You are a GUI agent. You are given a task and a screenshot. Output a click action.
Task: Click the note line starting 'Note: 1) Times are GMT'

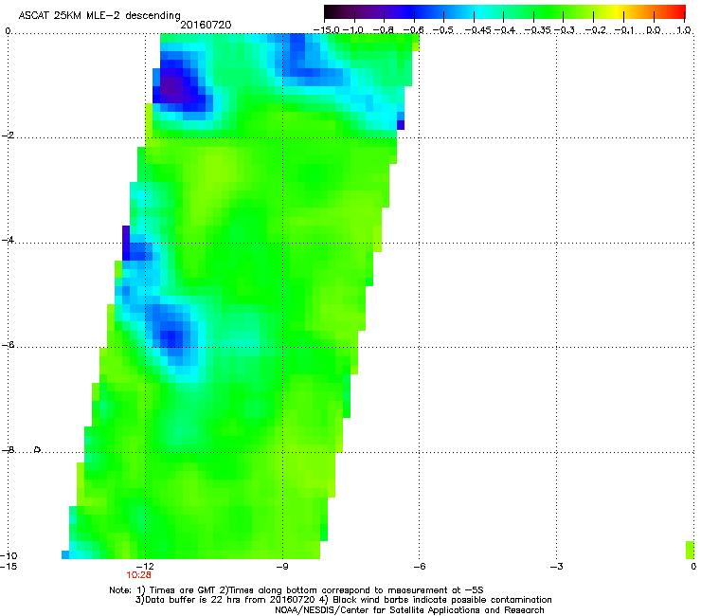(297, 590)
